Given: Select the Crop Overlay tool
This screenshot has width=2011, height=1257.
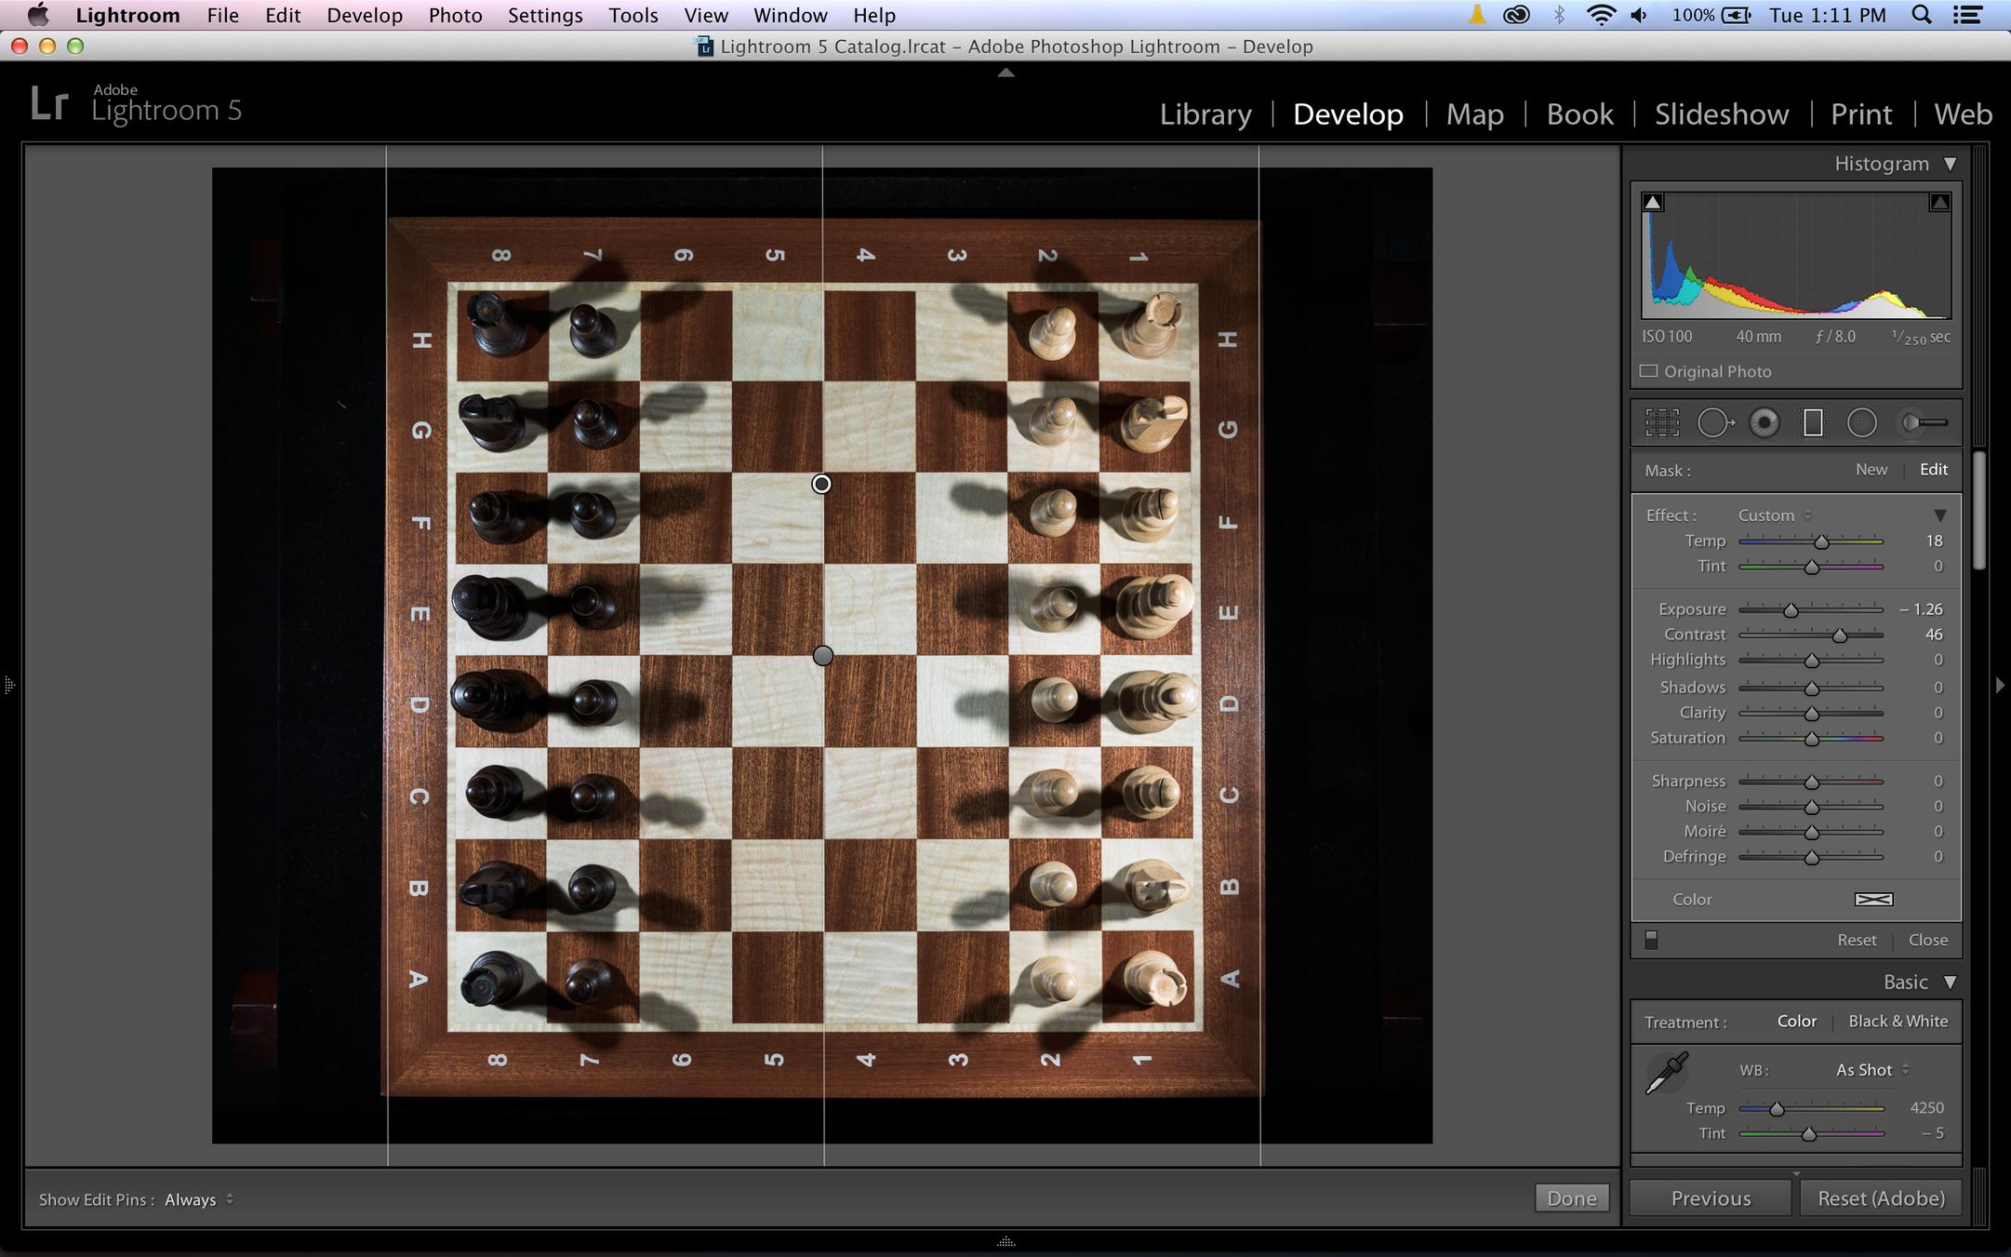Looking at the screenshot, I should (x=1661, y=423).
